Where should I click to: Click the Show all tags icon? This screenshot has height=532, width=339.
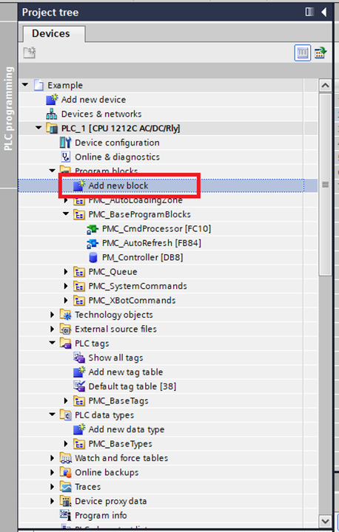click(x=79, y=358)
